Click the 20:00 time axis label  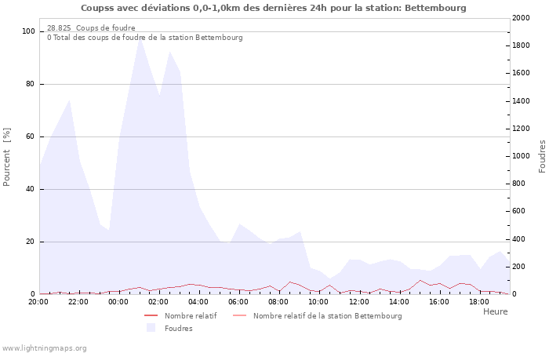pyautogui.click(x=38, y=302)
